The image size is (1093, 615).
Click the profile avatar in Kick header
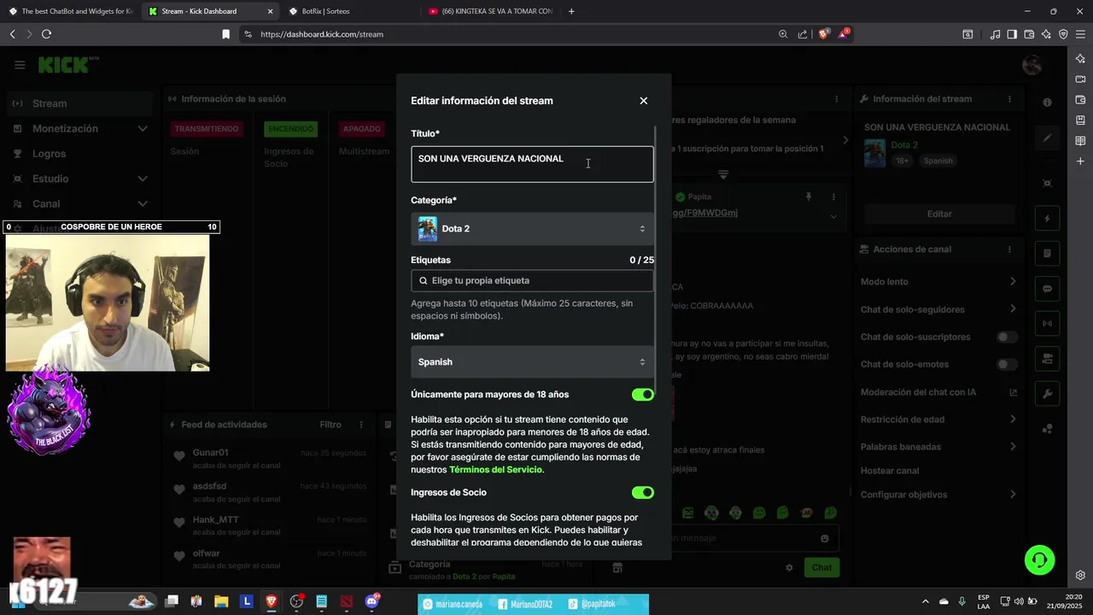point(1032,65)
